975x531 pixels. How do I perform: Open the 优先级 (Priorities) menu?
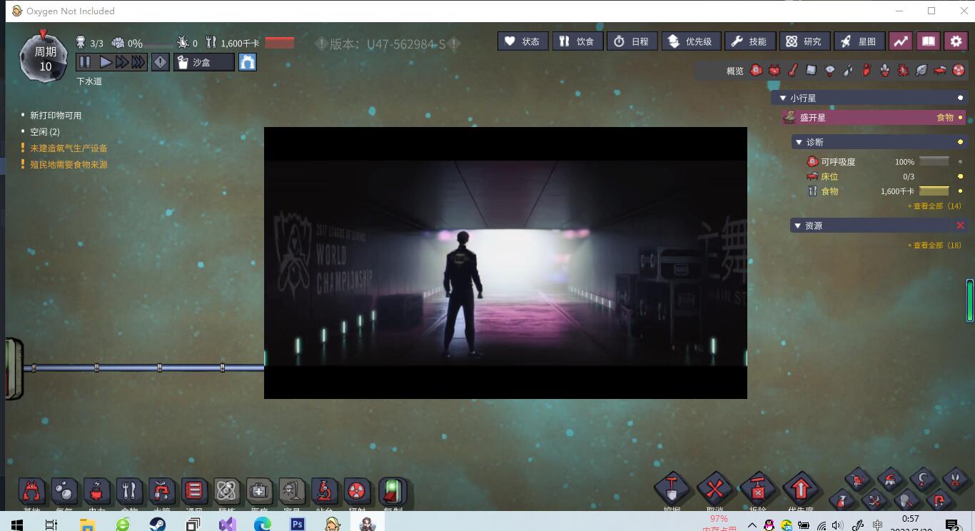coord(690,41)
